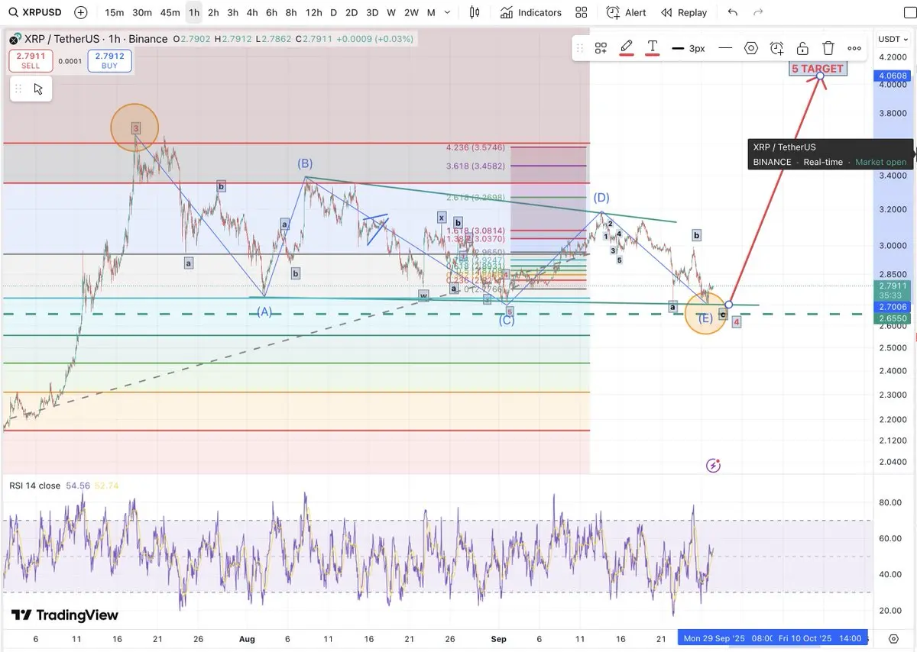Select the 2W timeframe
This screenshot has width=917, height=652.
[x=411, y=12]
